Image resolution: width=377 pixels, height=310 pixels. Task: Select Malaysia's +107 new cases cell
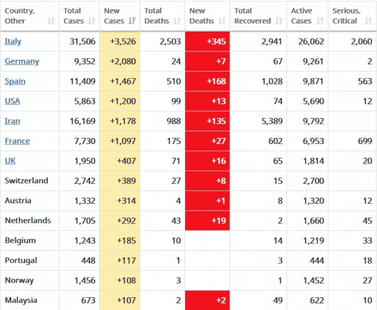(x=120, y=301)
